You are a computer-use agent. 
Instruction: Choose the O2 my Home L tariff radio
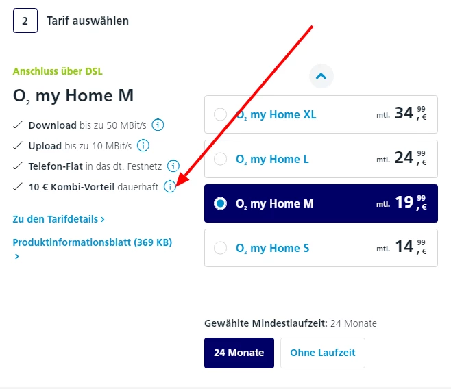(221, 159)
